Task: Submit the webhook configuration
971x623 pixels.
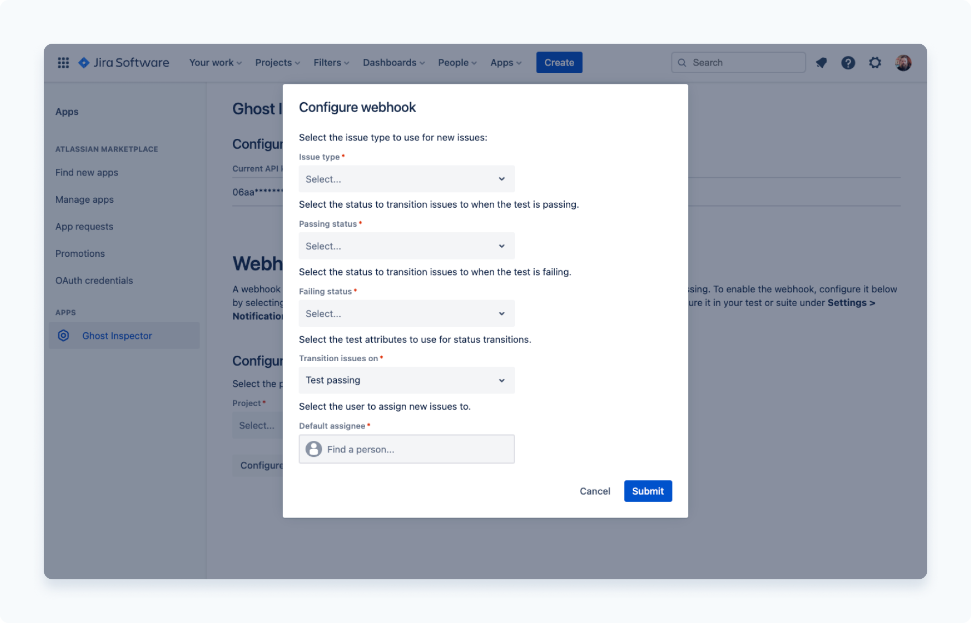Action: click(x=647, y=491)
